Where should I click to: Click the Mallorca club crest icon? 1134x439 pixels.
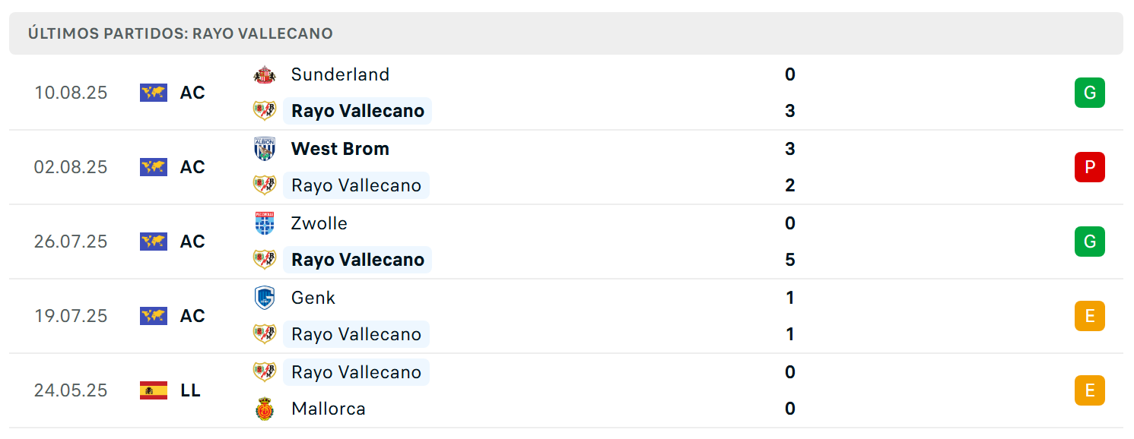coord(265,409)
